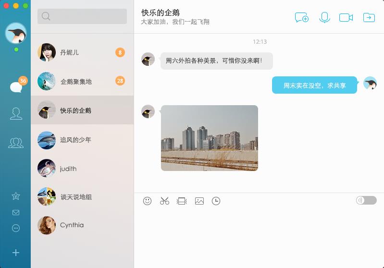This screenshot has width=384, height=268.
Task: Click the search field above chat list
Action: (x=82, y=16)
